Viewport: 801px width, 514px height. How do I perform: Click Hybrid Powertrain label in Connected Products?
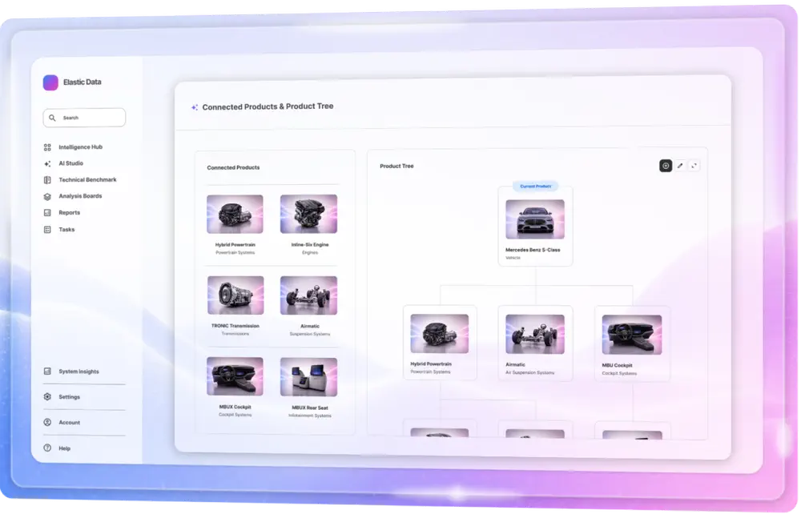tap(235, 244)
